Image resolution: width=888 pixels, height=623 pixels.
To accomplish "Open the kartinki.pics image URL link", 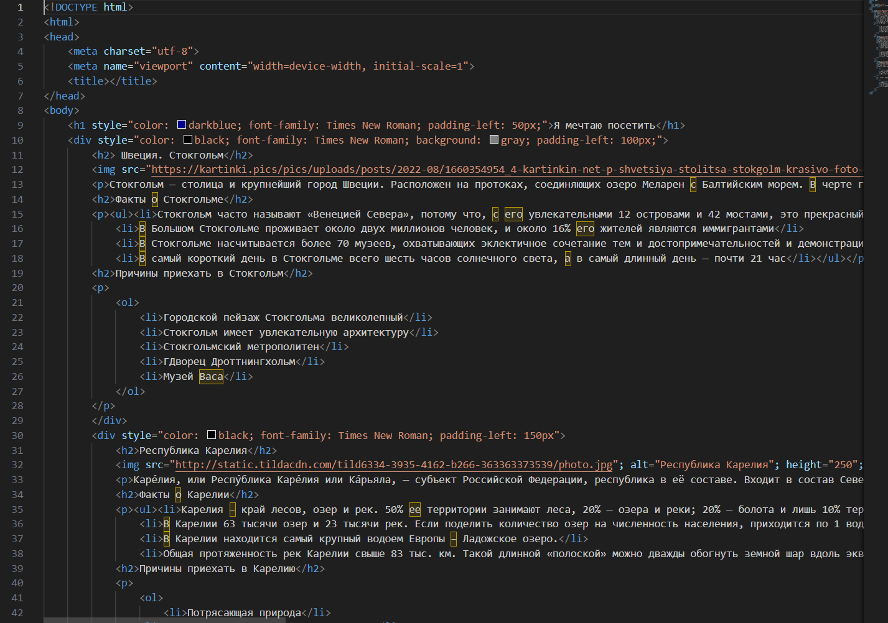I will point(505,170).
